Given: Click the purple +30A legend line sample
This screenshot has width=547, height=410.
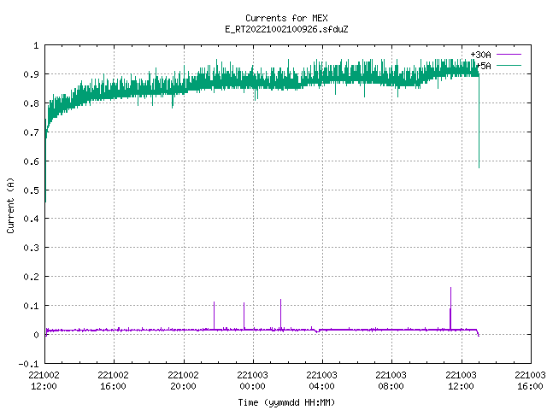Looking at the screenshot, I should (x=509, y=55).
